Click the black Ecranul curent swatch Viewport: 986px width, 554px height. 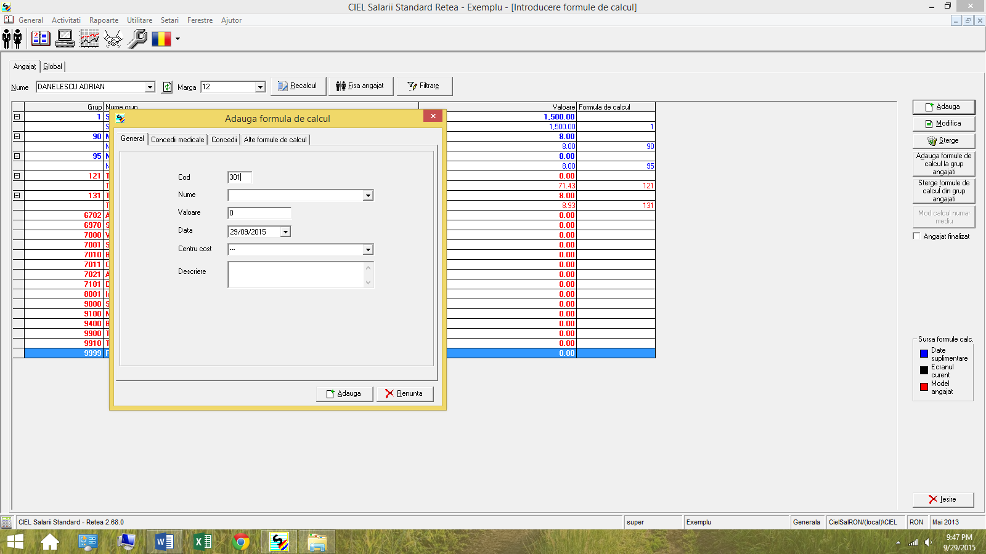coord(924,371)
